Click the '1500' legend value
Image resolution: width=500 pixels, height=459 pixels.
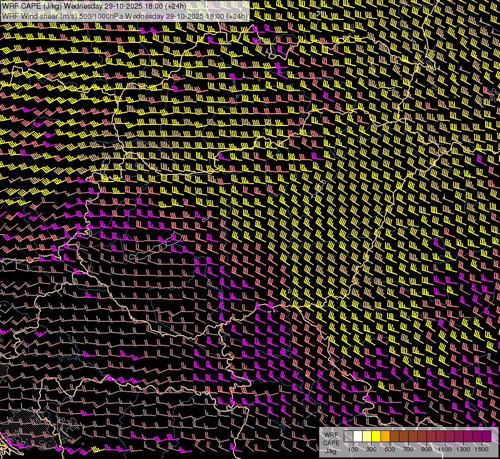tap(482, 449)
